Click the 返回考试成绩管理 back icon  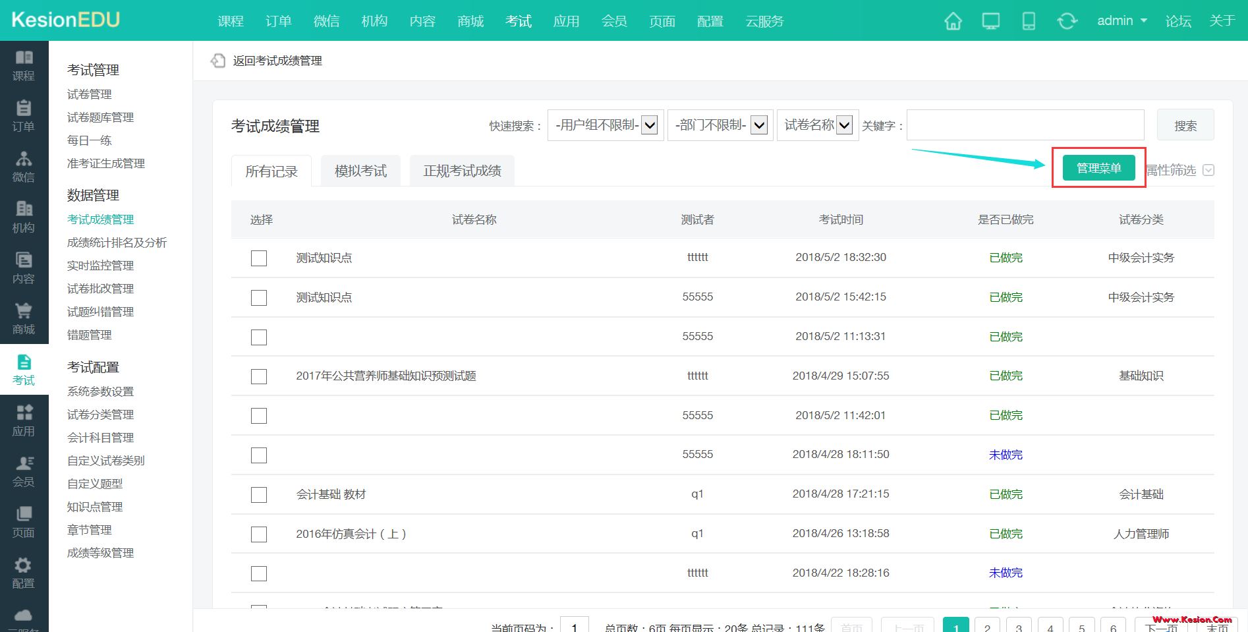click(218, 61)
